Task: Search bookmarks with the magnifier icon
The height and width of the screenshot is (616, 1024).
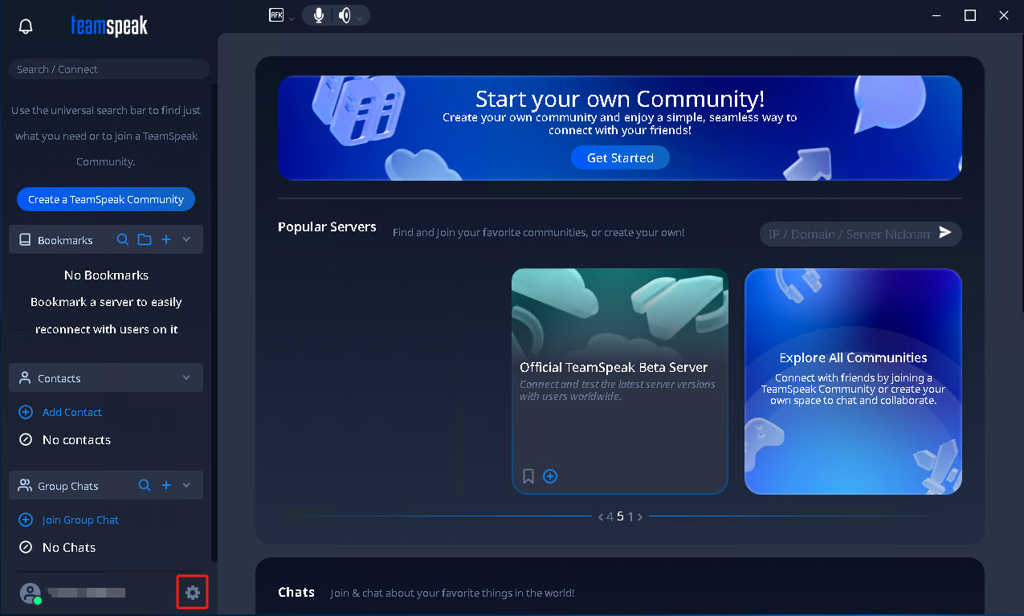Action: (x=123, y=239)
